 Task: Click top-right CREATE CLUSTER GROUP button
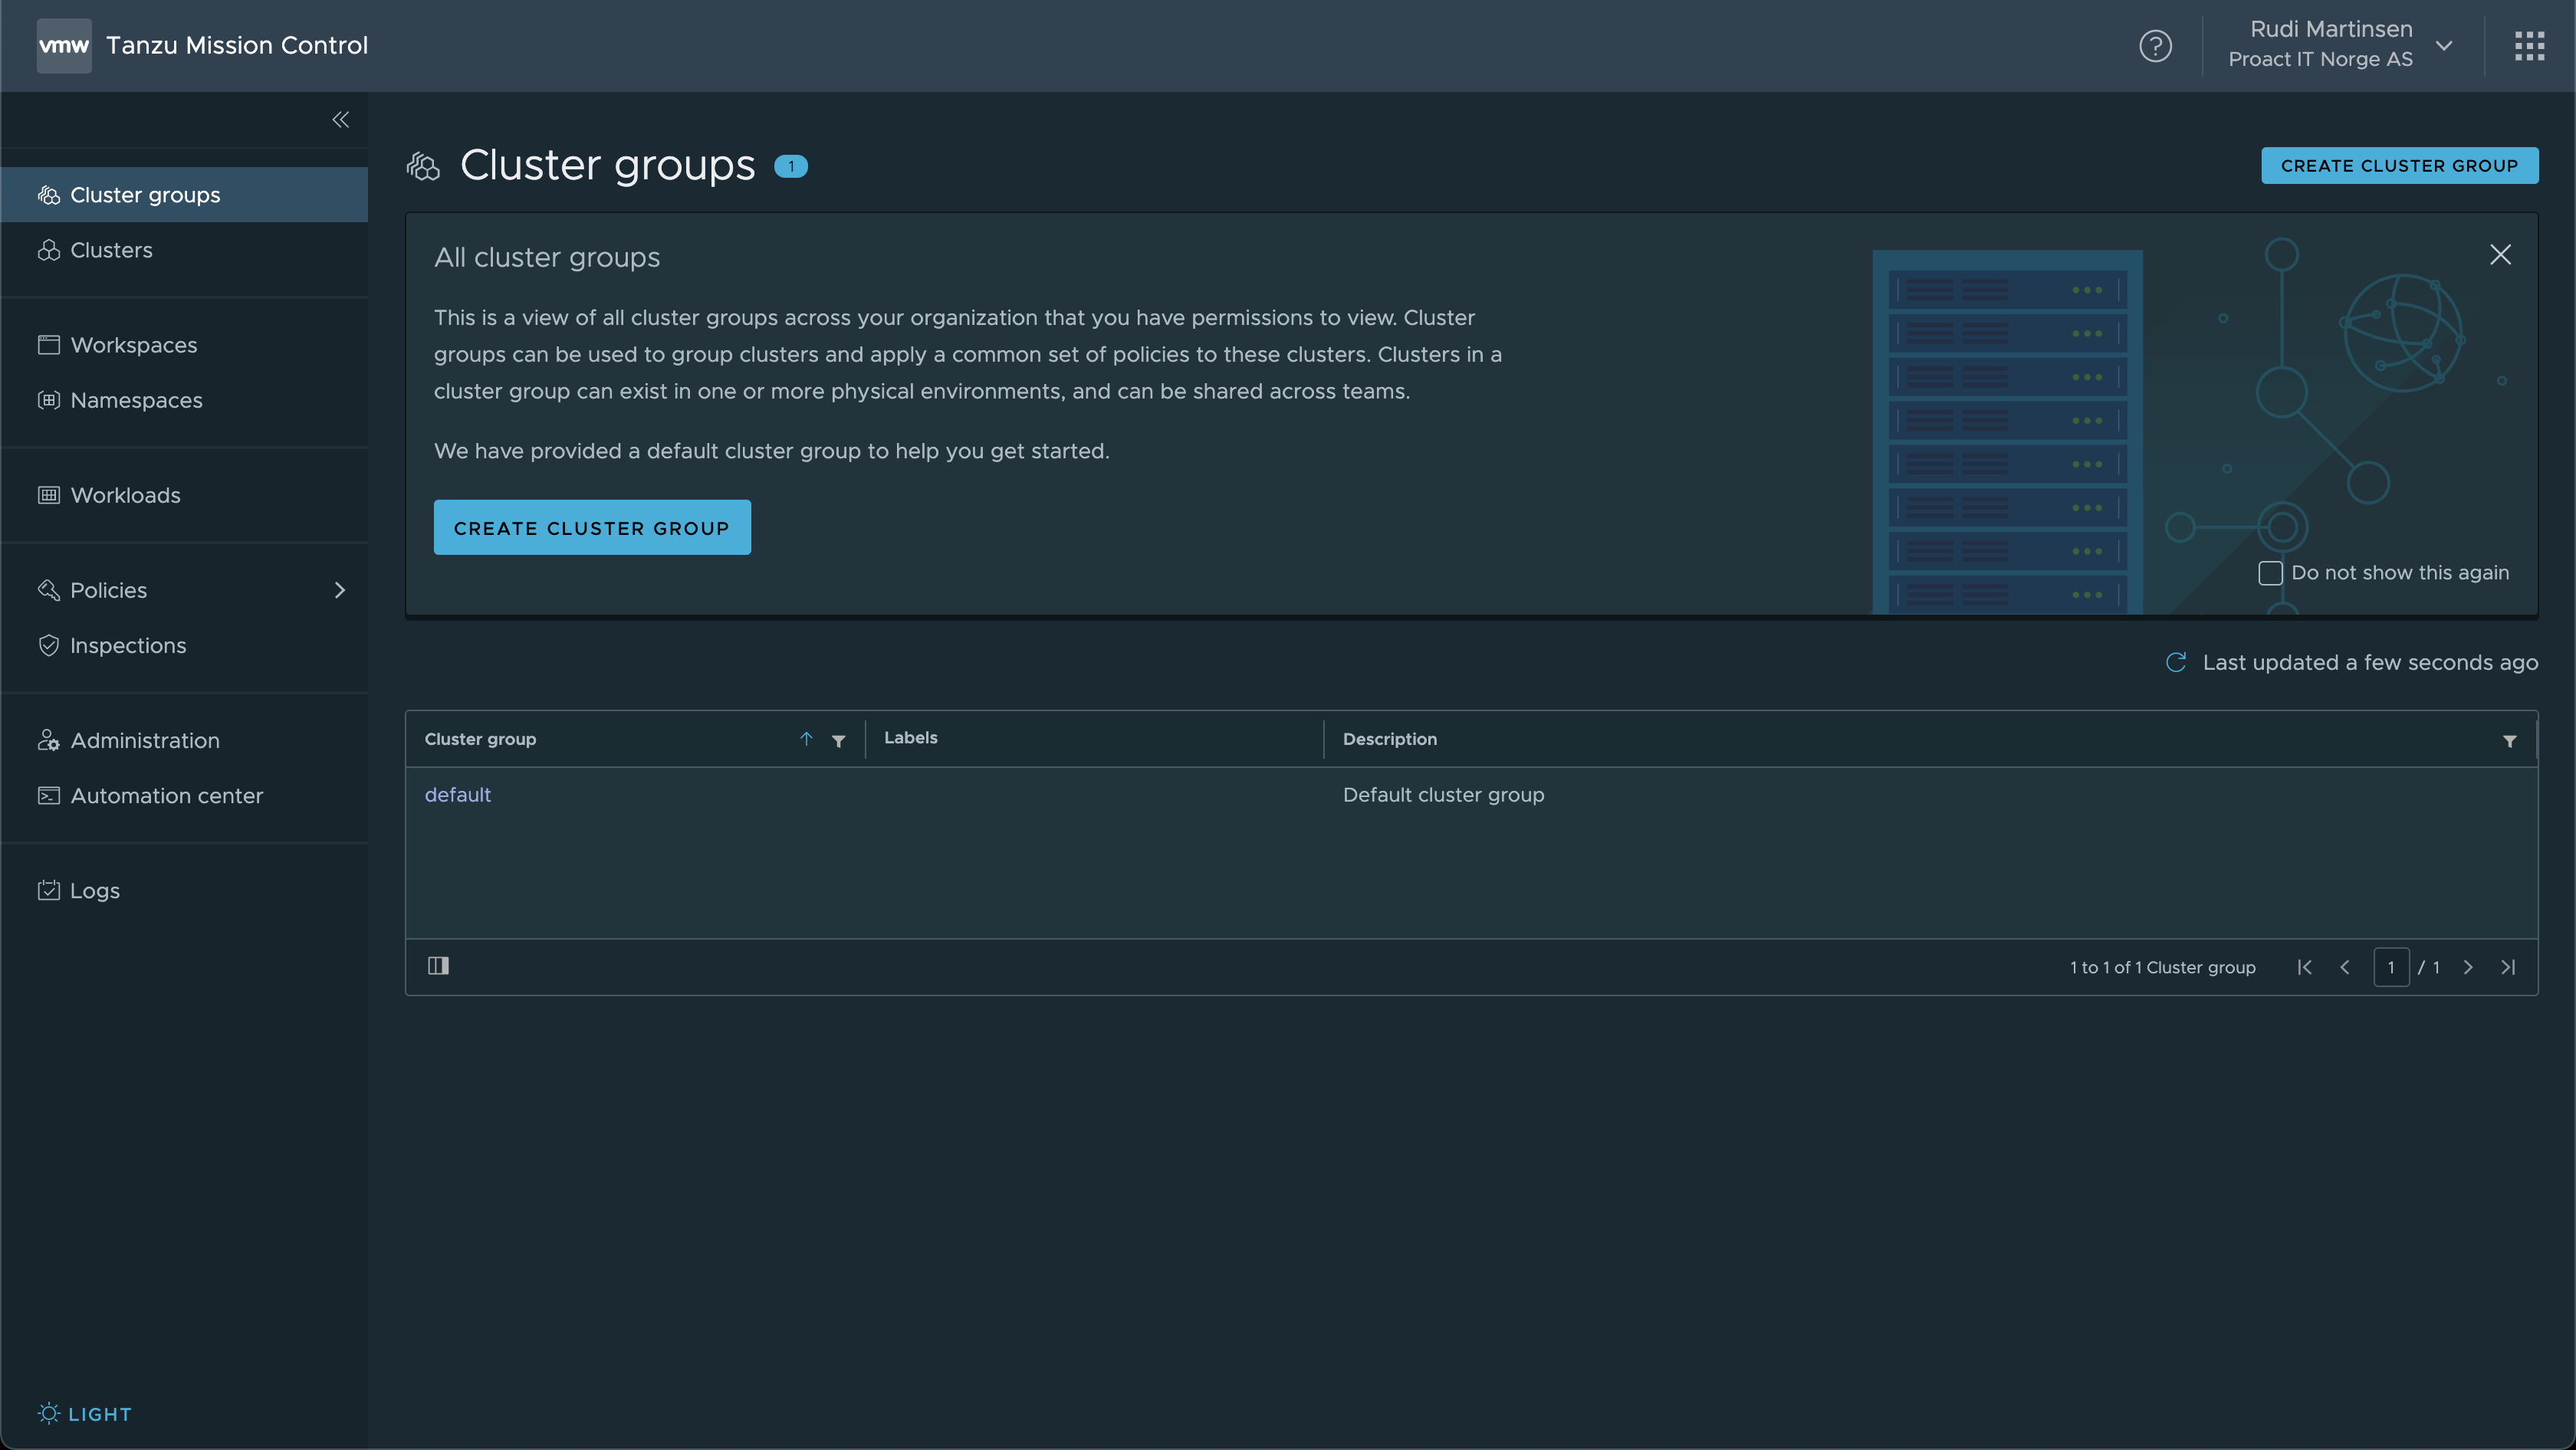point(2398,166)
